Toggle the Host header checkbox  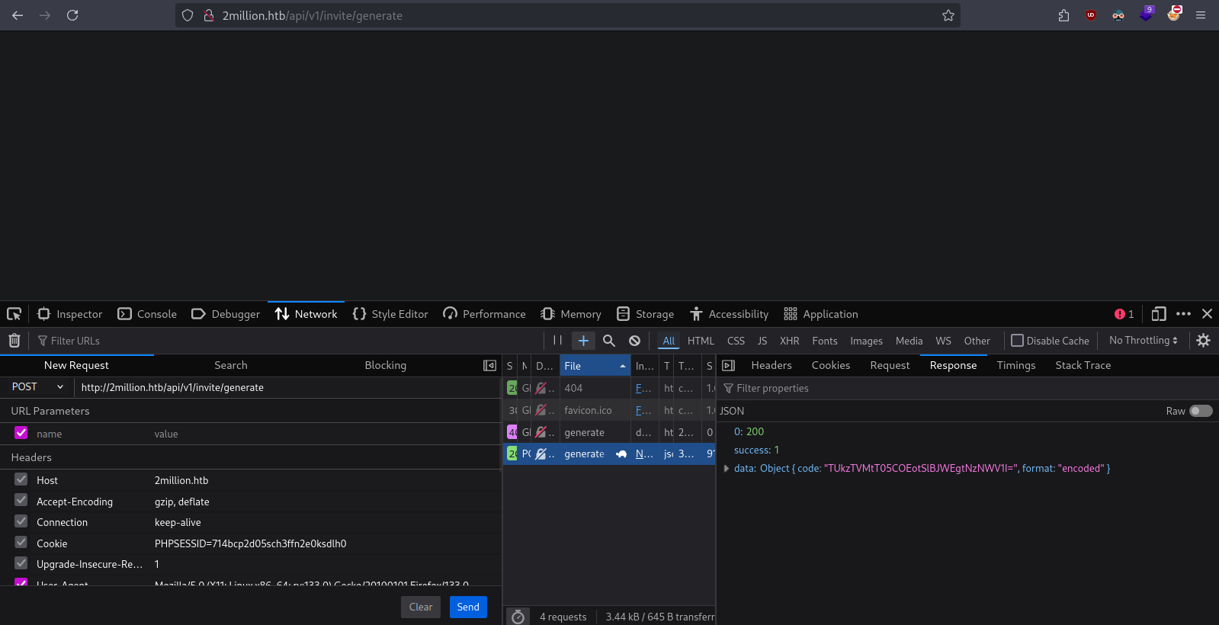click(21, 479)
